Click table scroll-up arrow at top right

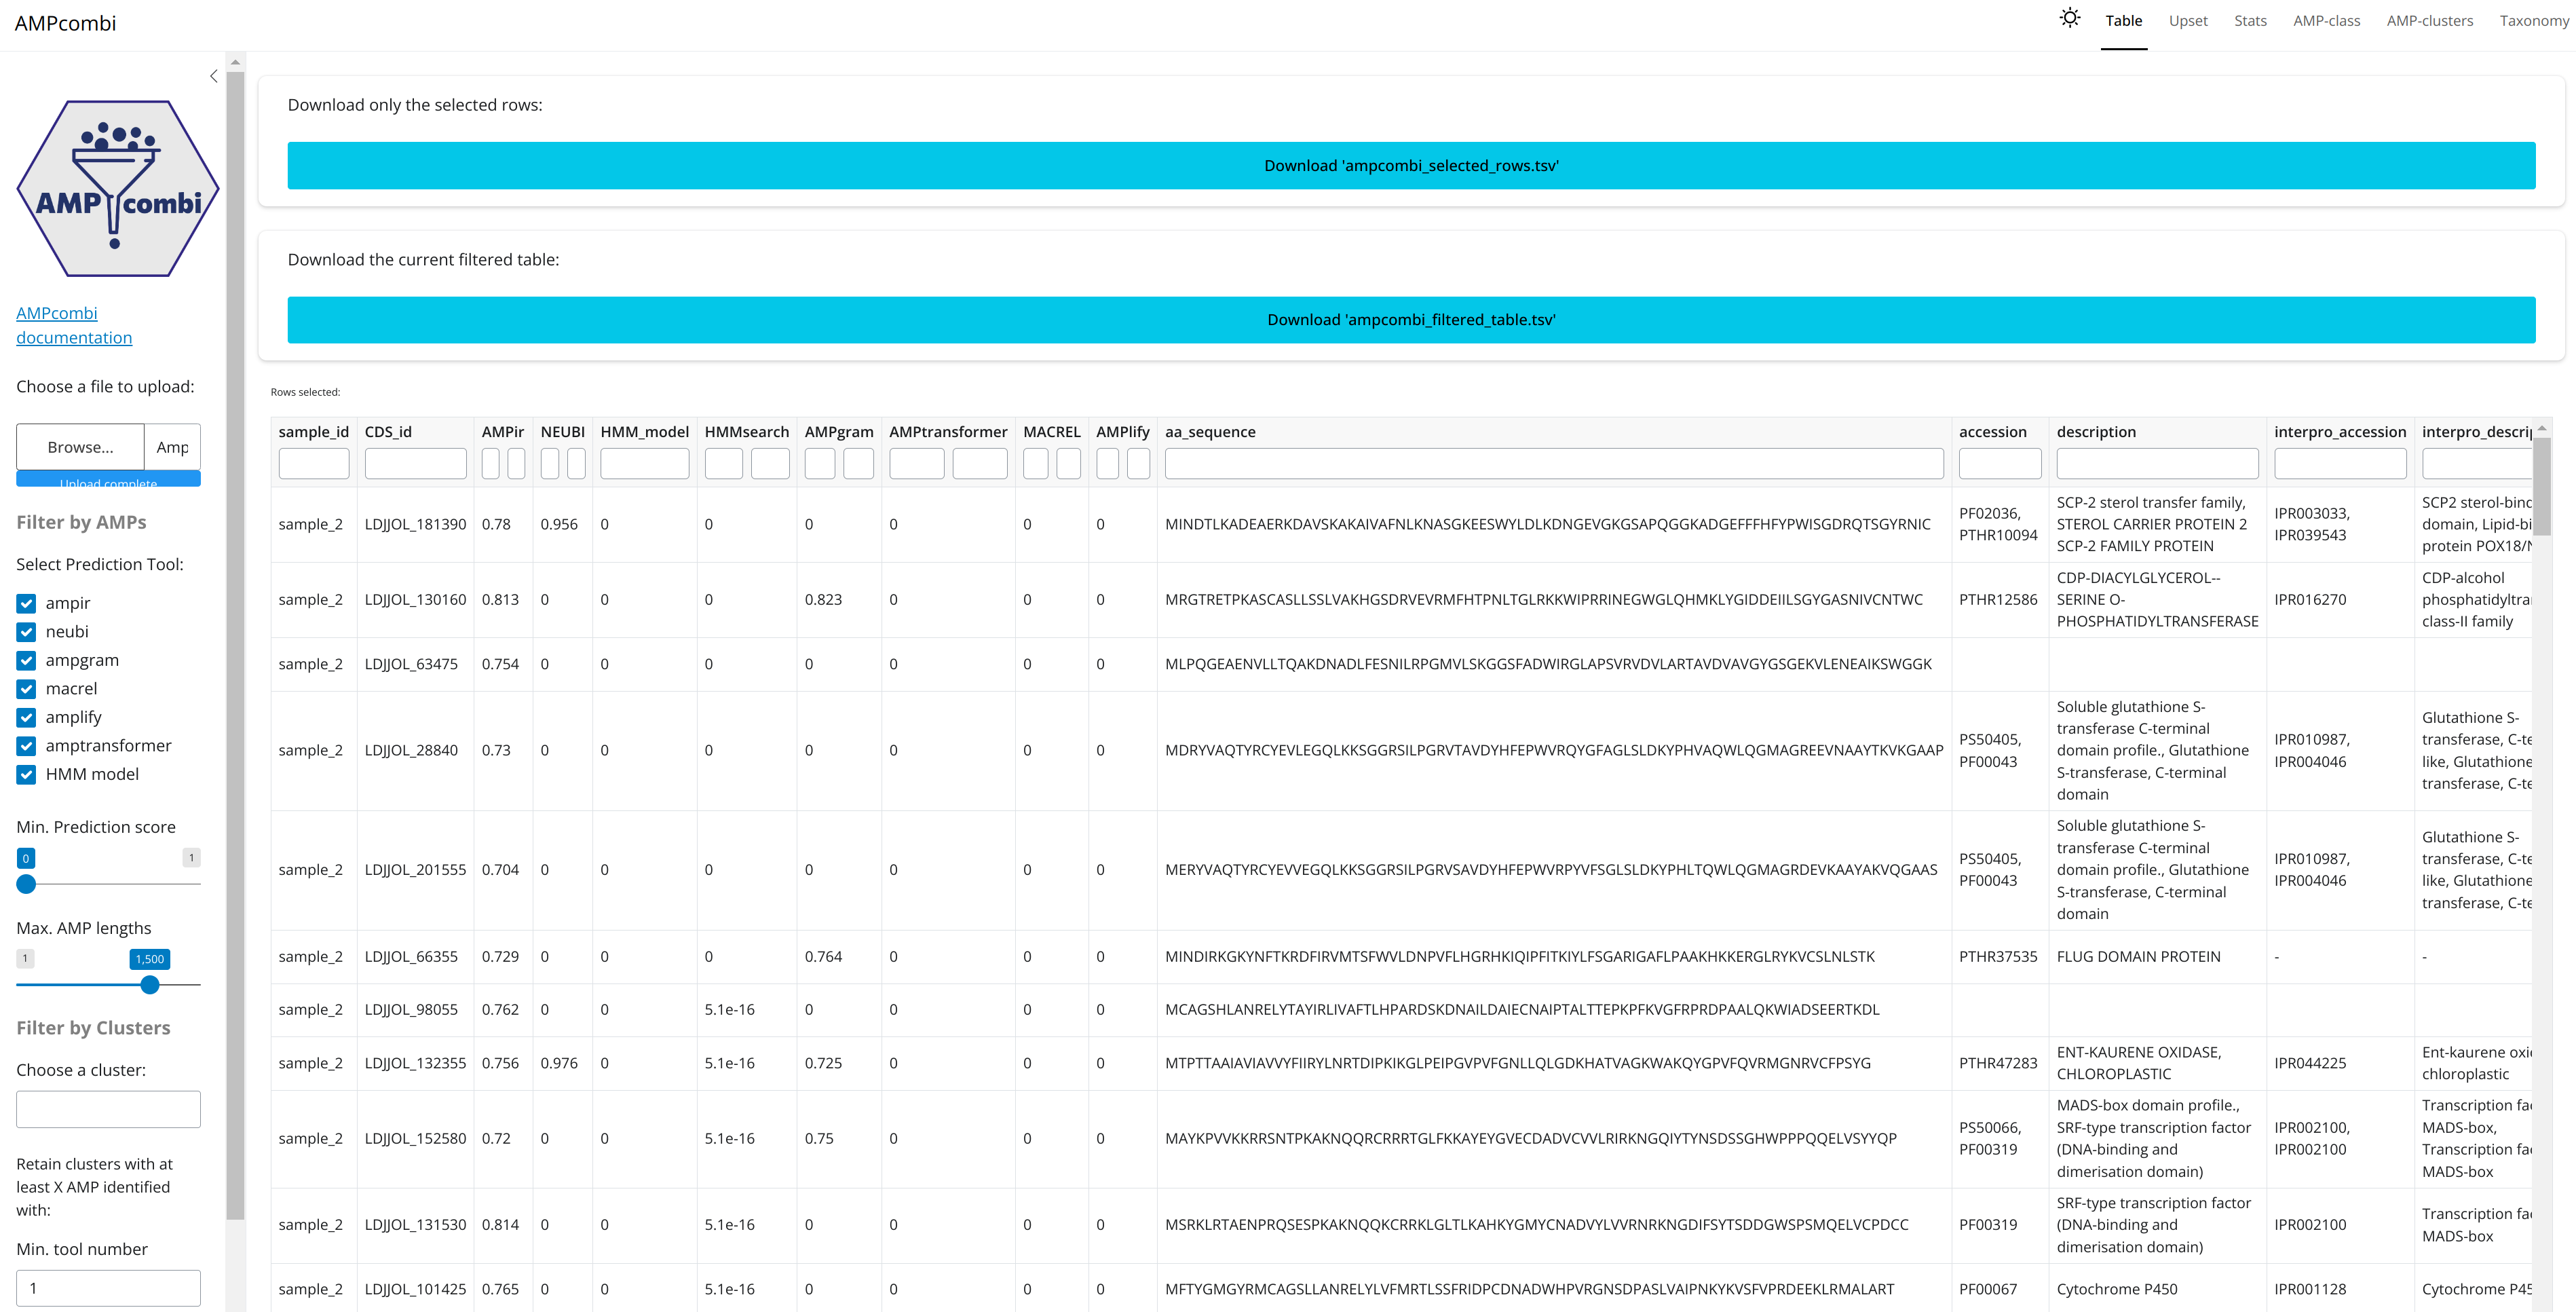pos(2541,429)
